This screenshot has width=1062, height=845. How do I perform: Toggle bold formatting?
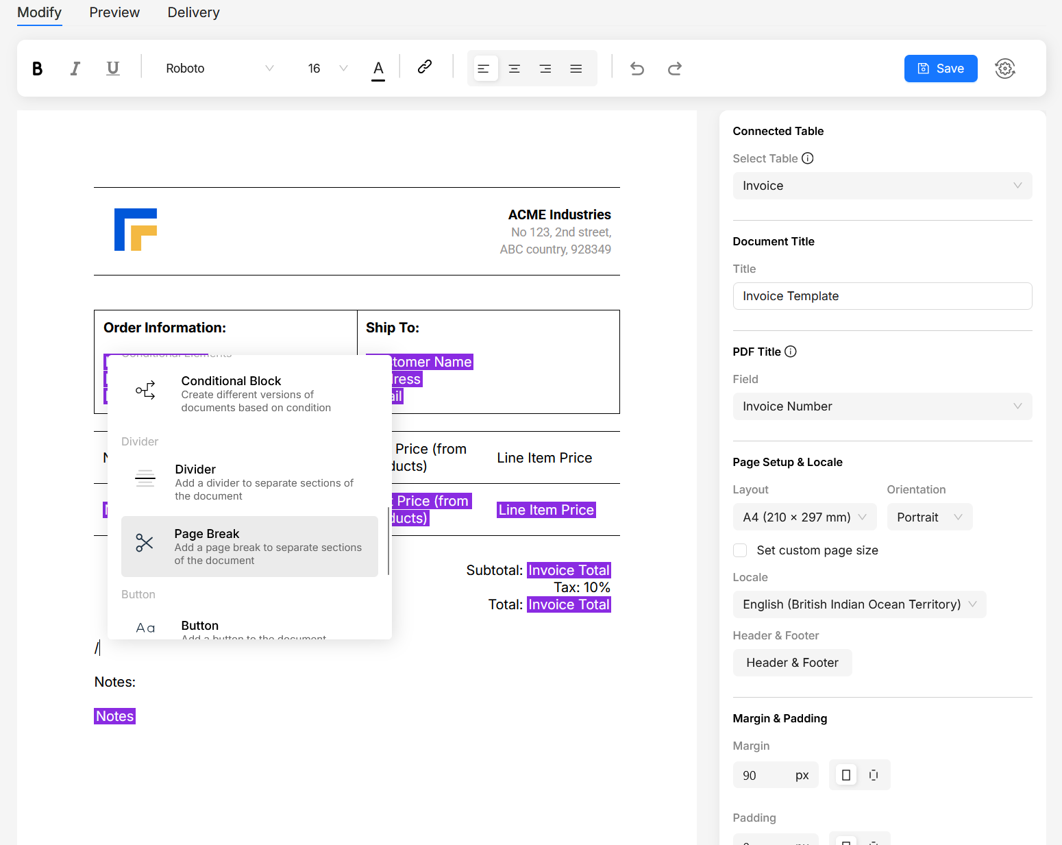tap(38, 69)
